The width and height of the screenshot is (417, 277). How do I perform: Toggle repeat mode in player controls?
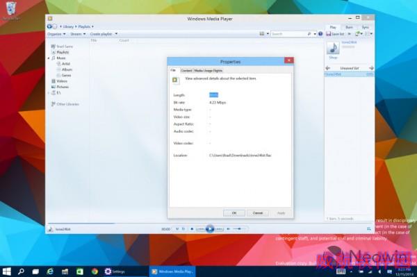pos(183,229)
